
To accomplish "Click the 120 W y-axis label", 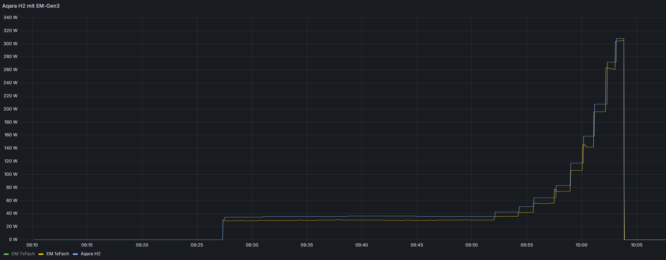I will tap(11, 161).
